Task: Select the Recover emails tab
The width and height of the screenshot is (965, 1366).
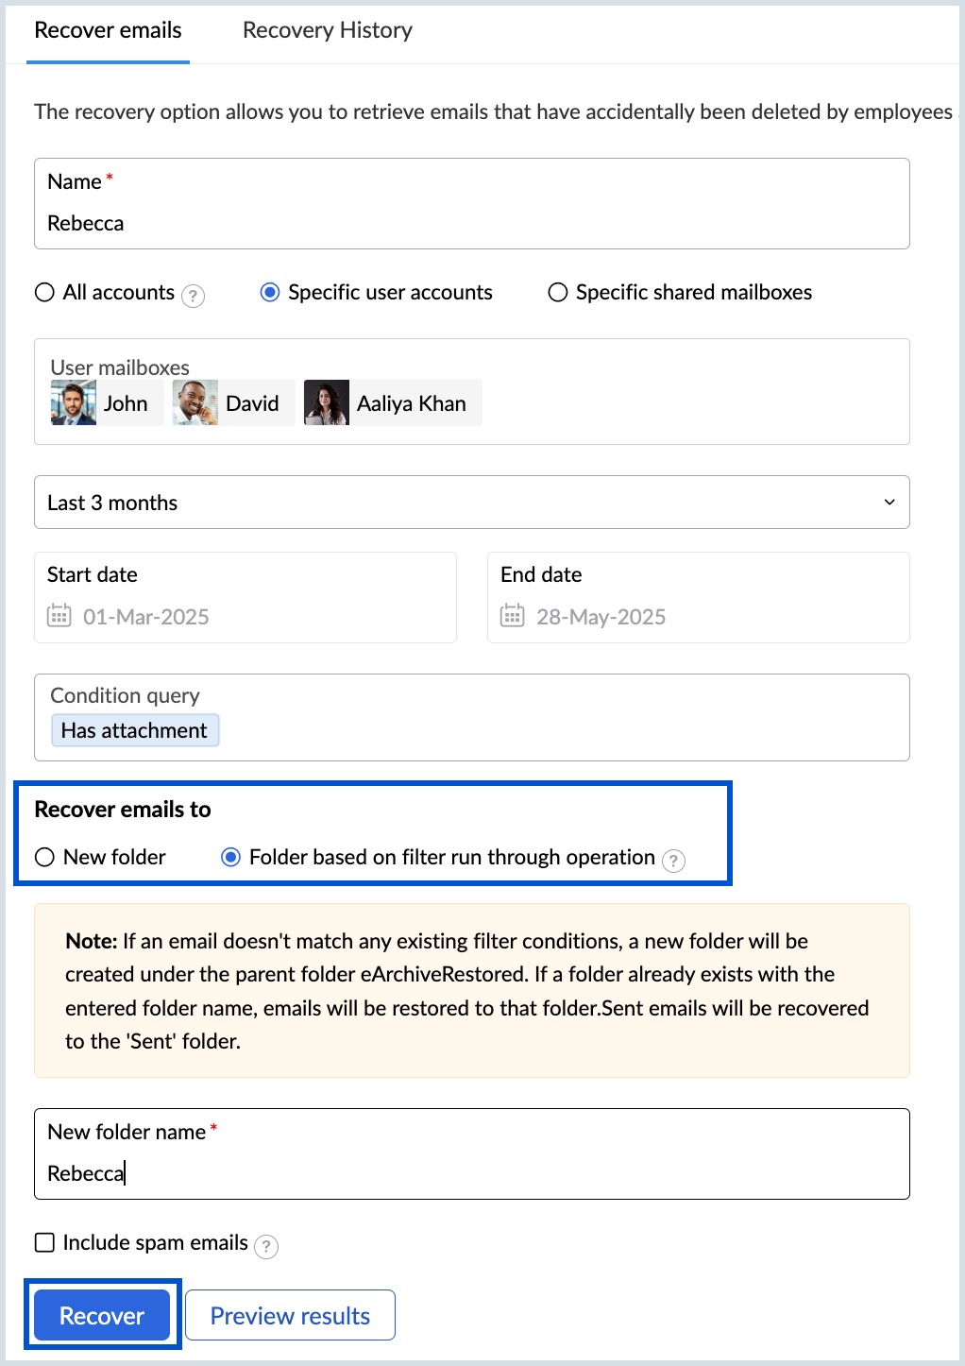Action: 107,29
